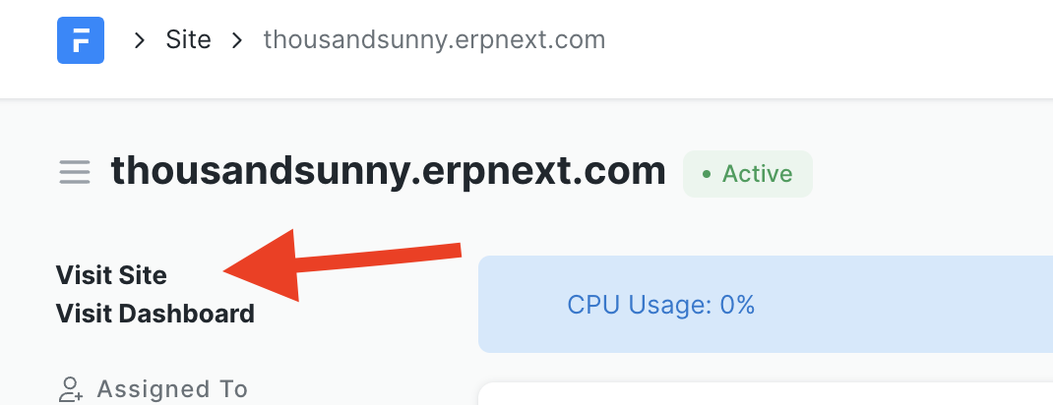Click the bold thousandsunny.erpnext.com page title

[x=389, y=171]
